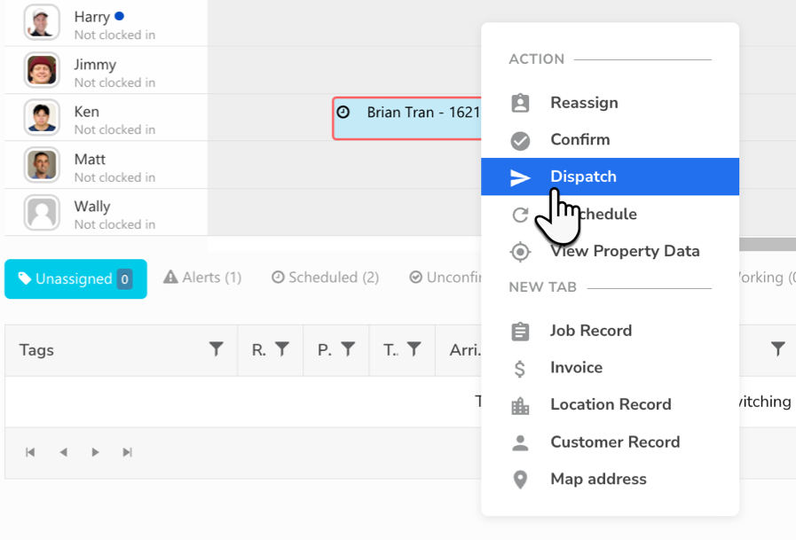Switch to the Scheduled (2) tab
The height and width of the screenshot is (540, 796).
click(324, 277)
